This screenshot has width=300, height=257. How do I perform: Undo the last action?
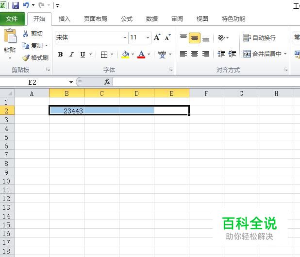(x=26, y=5)
